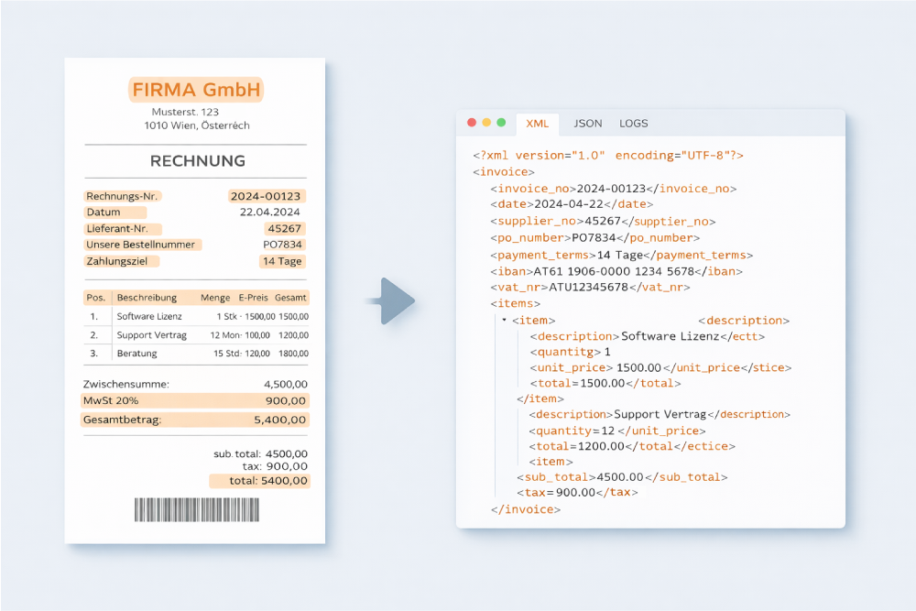Select the highlighted total: 5400,00 line
This screenshot has width=916, height=611.
coord(260,480)
